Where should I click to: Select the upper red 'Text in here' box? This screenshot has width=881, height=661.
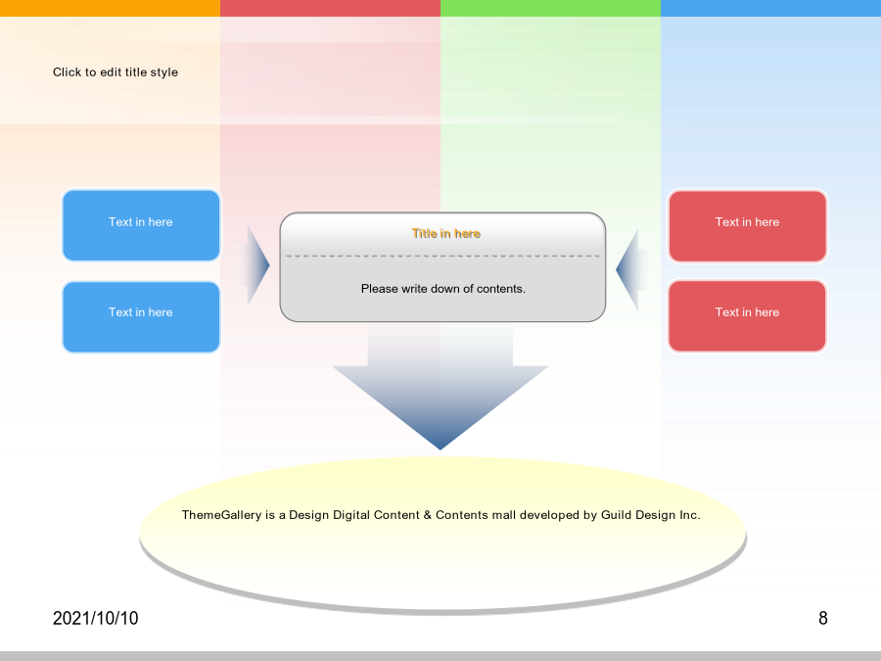coord(747,225)
